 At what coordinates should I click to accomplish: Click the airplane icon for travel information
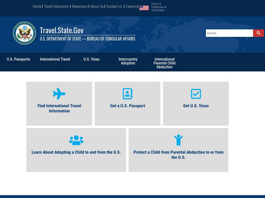point(59,94)
